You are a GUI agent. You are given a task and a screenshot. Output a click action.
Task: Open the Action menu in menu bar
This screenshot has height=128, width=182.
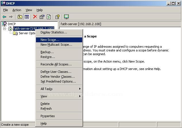pos(17,10)
